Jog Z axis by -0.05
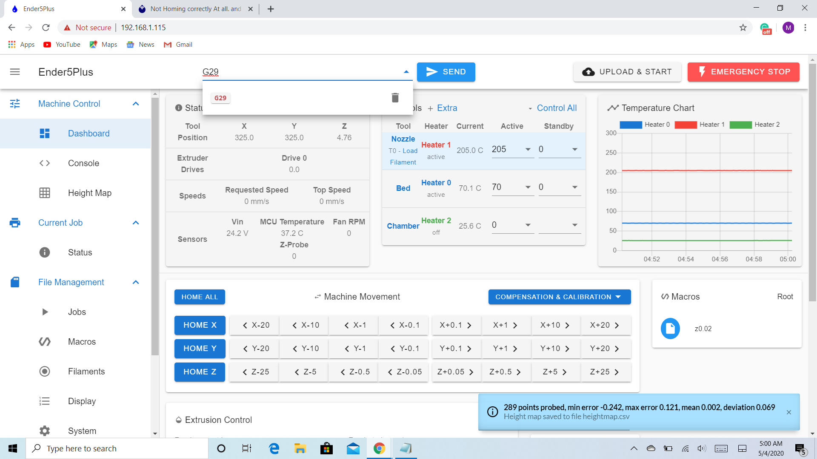This screenshot has height=459, width=817. tap(404, 372)
